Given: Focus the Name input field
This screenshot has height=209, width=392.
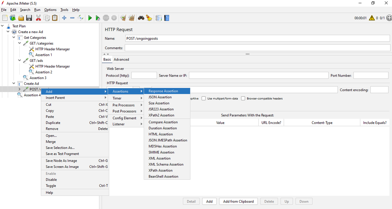Looking at the screenshot, I should coord(257,38).
